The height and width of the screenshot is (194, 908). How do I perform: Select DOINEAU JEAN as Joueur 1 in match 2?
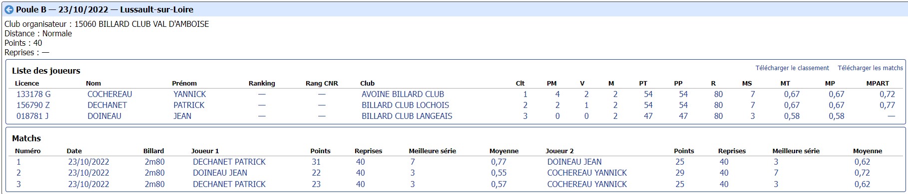[220, 173]
